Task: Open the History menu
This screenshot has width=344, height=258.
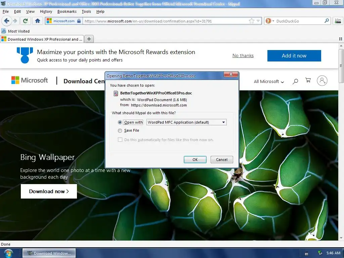Action: 46,11
